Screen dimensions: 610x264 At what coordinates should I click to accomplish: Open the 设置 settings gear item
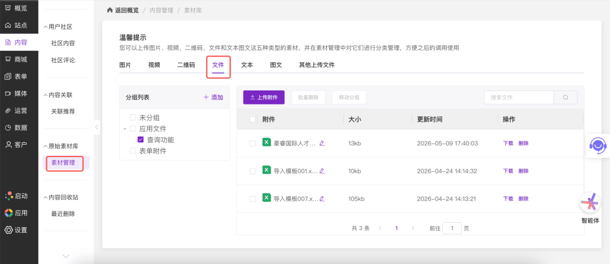point(16,230)
